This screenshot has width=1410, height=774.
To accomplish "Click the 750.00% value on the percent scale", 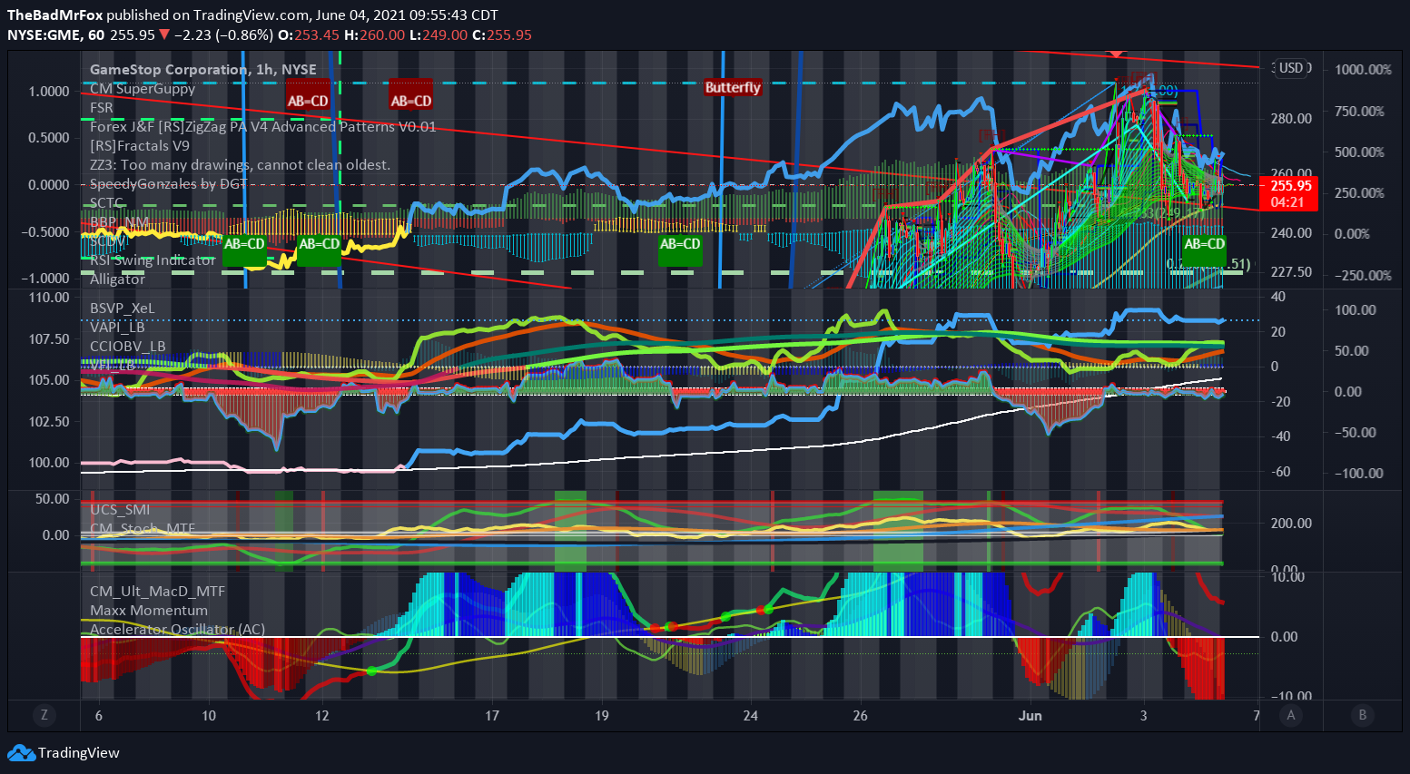I will (x=1360, y=112).
